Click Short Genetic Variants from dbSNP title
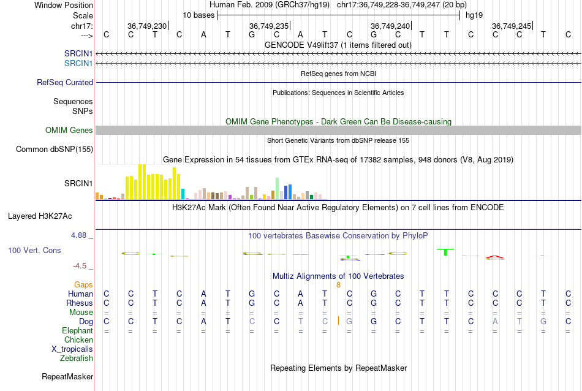Viewport: 582px width, 391px height. tap(338, 140)
